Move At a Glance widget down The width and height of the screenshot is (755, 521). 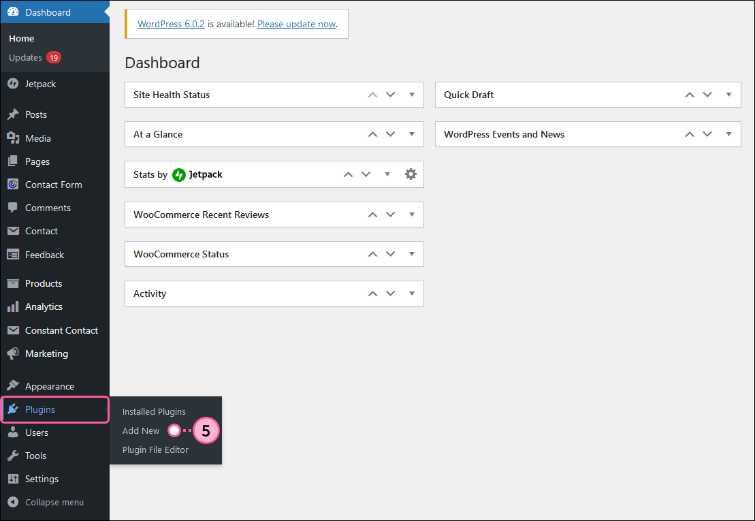tap(391, 134)
